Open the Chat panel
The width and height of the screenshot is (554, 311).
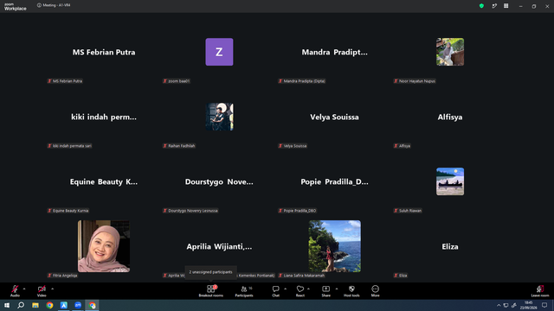(275, 291)
